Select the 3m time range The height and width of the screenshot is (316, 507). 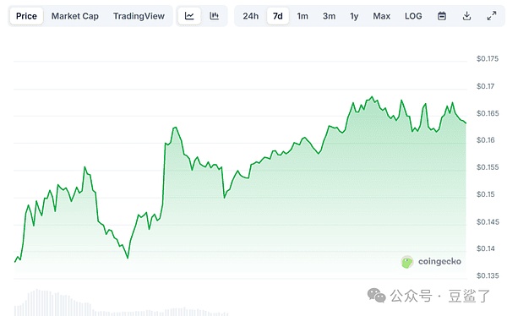329,16
